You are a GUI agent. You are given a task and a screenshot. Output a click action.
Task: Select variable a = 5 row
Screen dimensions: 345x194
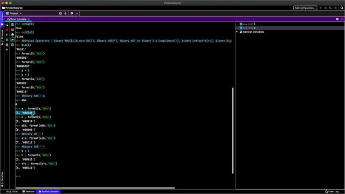(x=290, y=24)
